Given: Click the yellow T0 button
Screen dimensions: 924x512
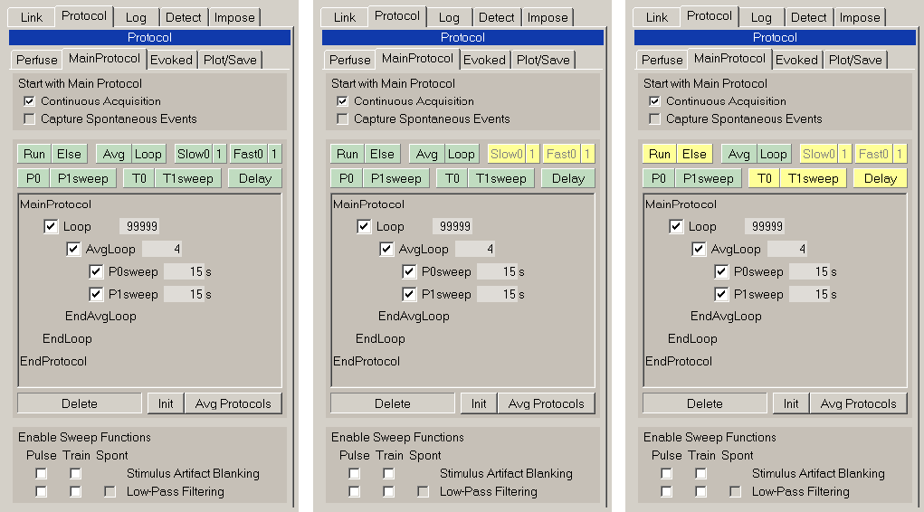Looking at the screenshot, I should click(x=764, y=178).
